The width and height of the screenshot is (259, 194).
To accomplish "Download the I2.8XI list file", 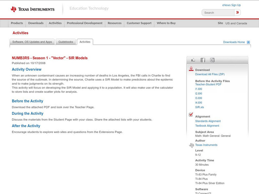I will pos(198,93).
